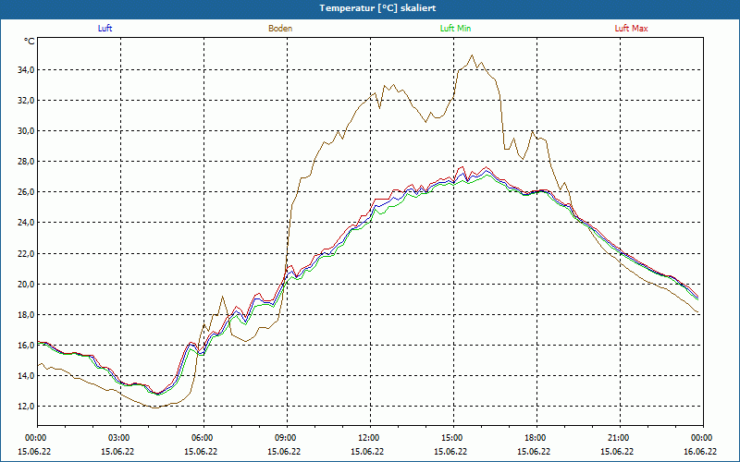The height and width of the screenshot is (462, 740).
Task: Click the "26,0" y-axis value
Action: point(26,192)
